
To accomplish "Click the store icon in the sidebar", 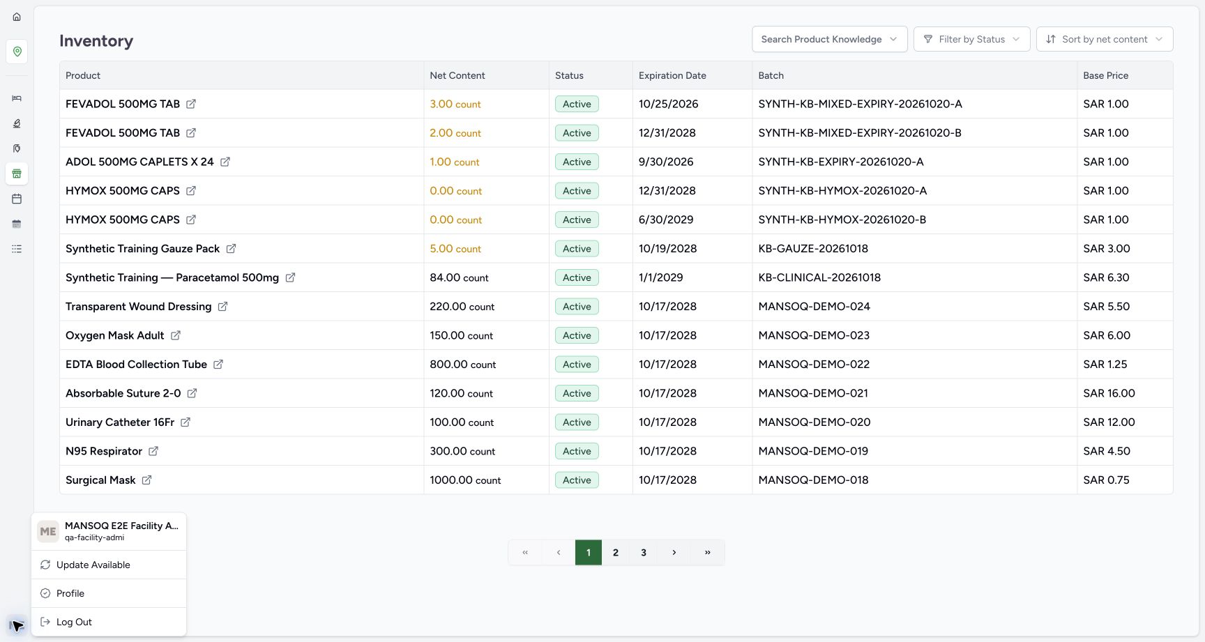I will 17,174.
